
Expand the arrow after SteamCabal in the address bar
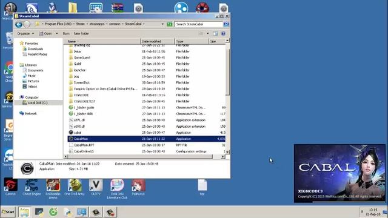[x=144, y=24]
